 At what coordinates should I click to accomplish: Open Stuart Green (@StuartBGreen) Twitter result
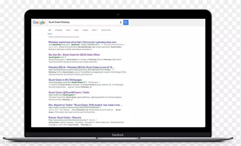pos(69,93)
